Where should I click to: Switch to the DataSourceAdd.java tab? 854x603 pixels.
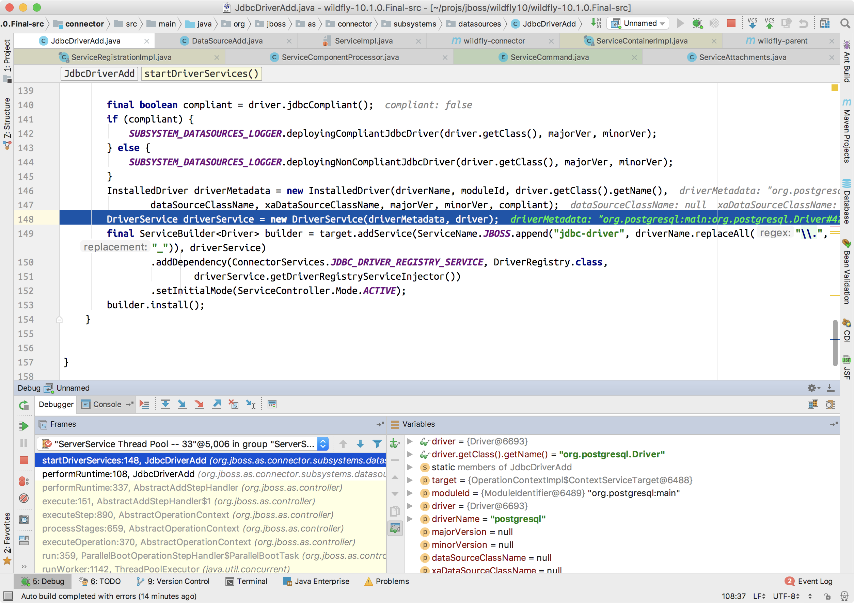(x=227, y=41)
